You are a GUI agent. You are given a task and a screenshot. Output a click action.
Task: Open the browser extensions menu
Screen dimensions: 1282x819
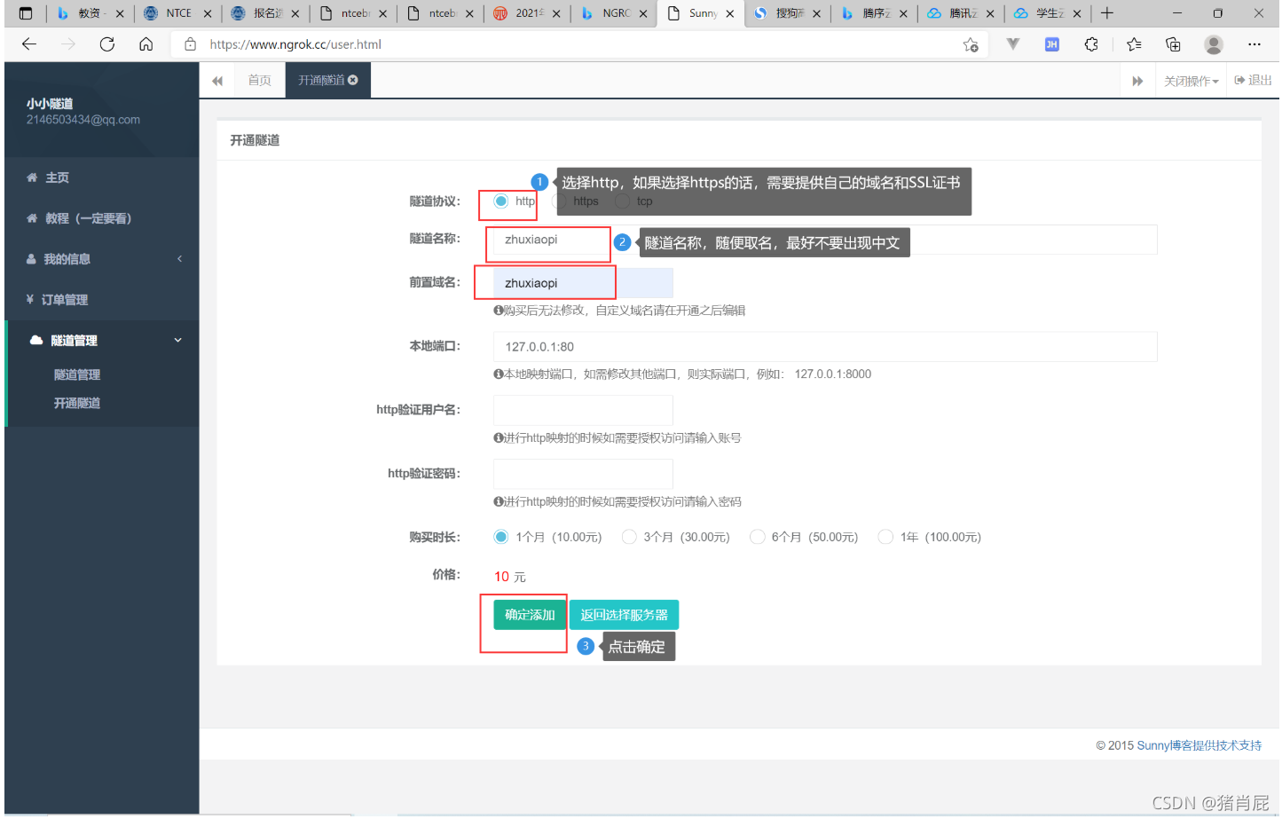pyautogui.click(x=1091, y=44)
